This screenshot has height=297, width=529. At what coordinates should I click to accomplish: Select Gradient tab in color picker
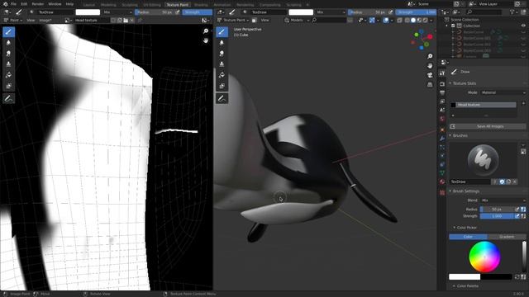click(507, 237)
